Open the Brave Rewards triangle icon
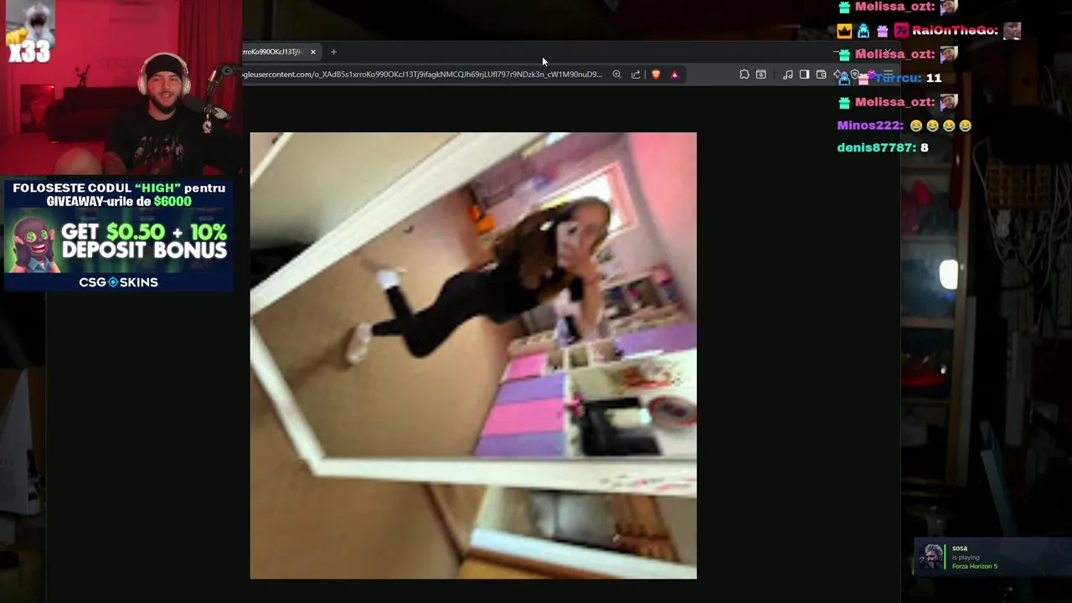The height and width of the screenshot is (603, 1072). (x=674, y=75)
